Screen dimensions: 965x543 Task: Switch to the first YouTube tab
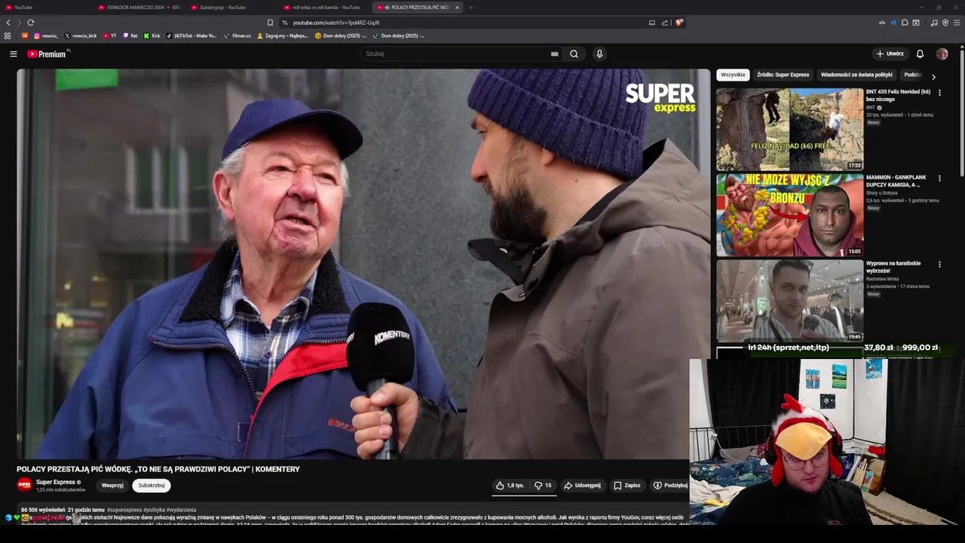click(x=45, y=8)
